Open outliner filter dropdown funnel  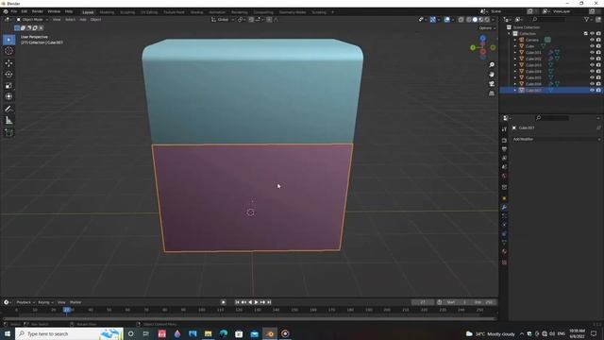(587, 19)
